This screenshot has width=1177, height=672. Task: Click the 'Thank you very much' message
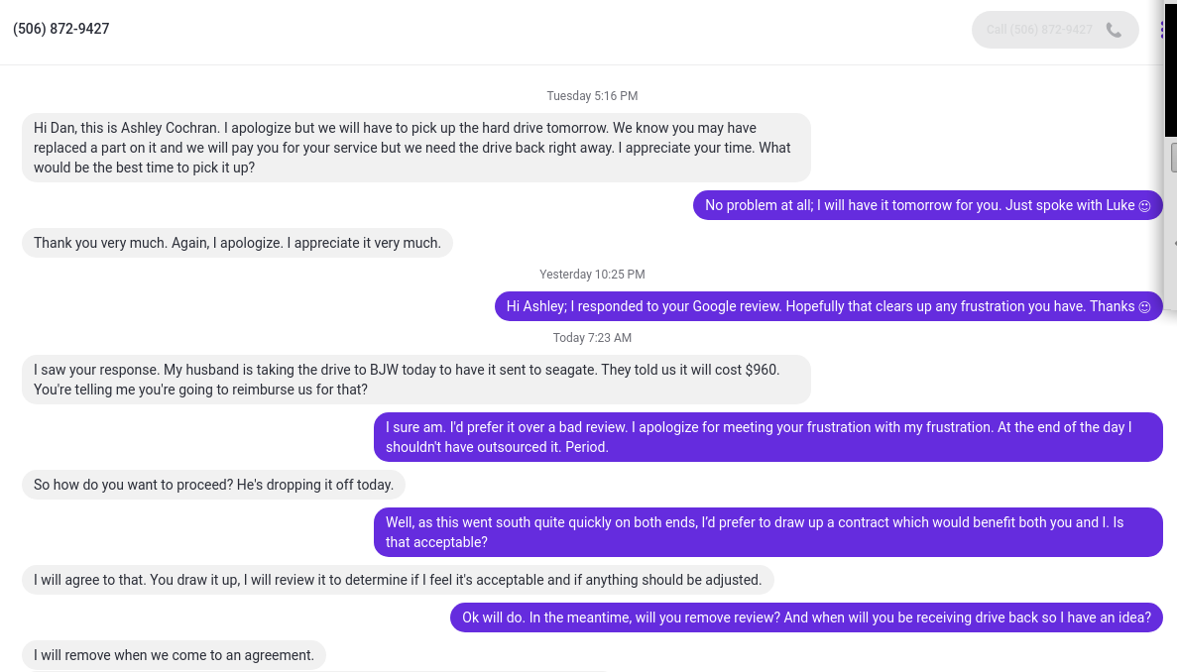237,243
